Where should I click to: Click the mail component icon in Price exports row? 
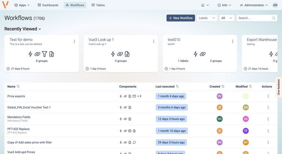(x=134, y=96)
